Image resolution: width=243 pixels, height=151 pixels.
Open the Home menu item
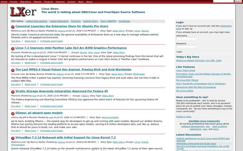pyautogui.click(x=4, y=2)
